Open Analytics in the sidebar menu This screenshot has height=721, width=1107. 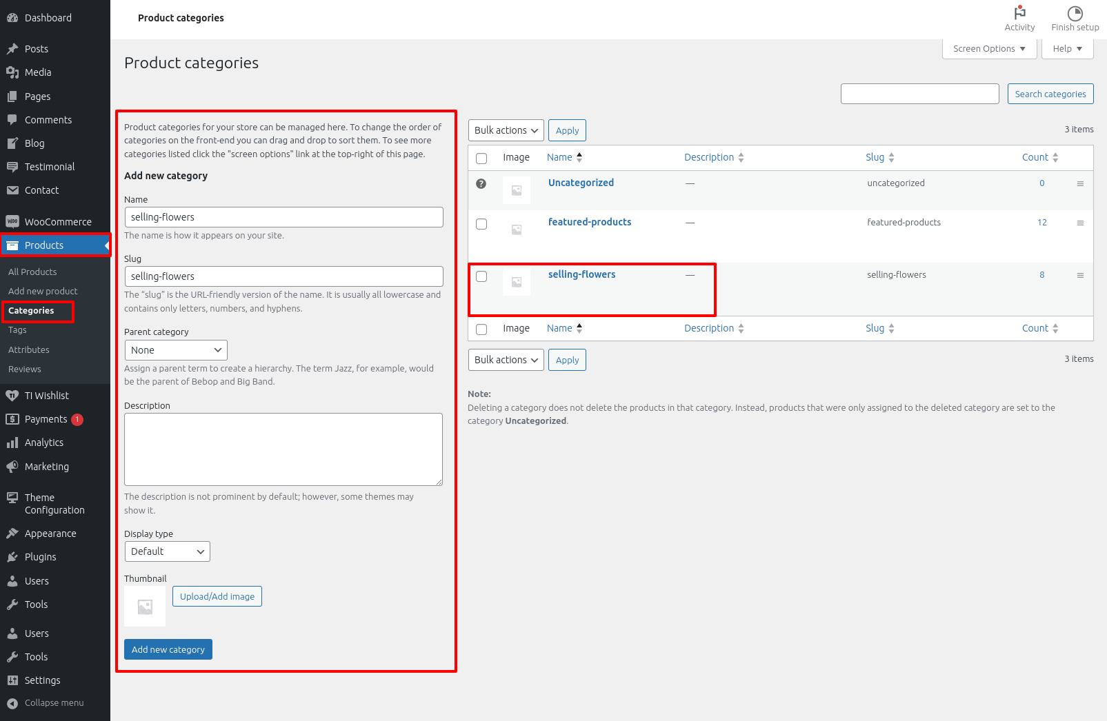(x=44, y=443)
